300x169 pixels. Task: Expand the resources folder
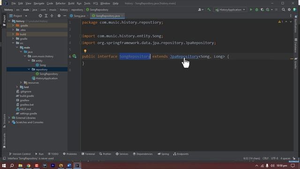pos(21,83)
